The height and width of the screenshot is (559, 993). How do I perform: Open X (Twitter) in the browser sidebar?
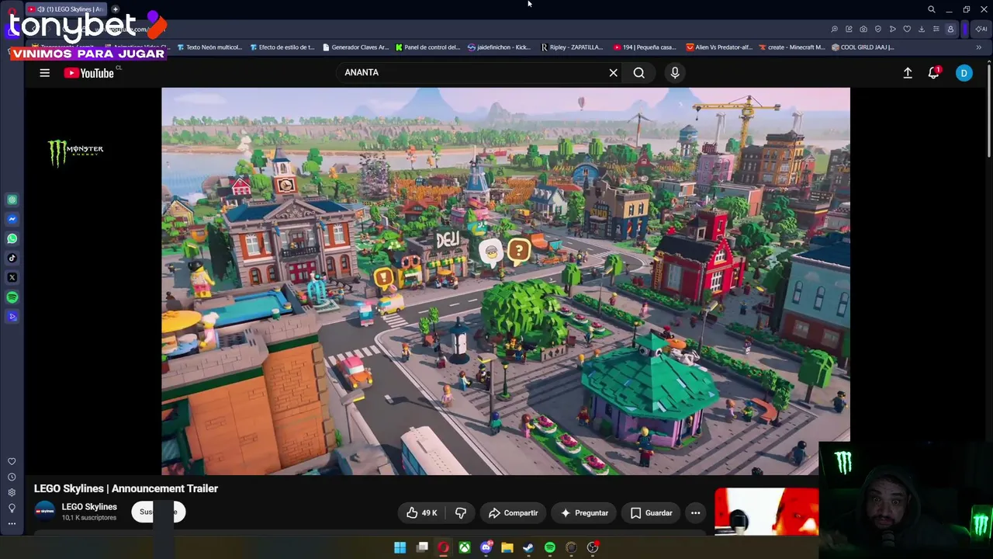tap(12, 278)
